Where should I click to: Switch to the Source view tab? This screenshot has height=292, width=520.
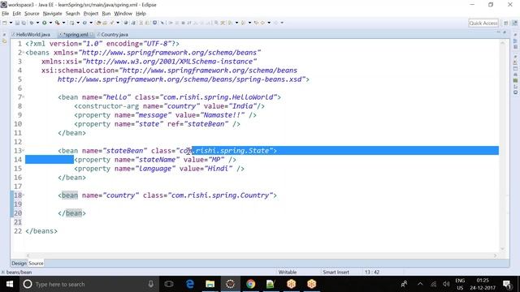(x=36, y=263)
